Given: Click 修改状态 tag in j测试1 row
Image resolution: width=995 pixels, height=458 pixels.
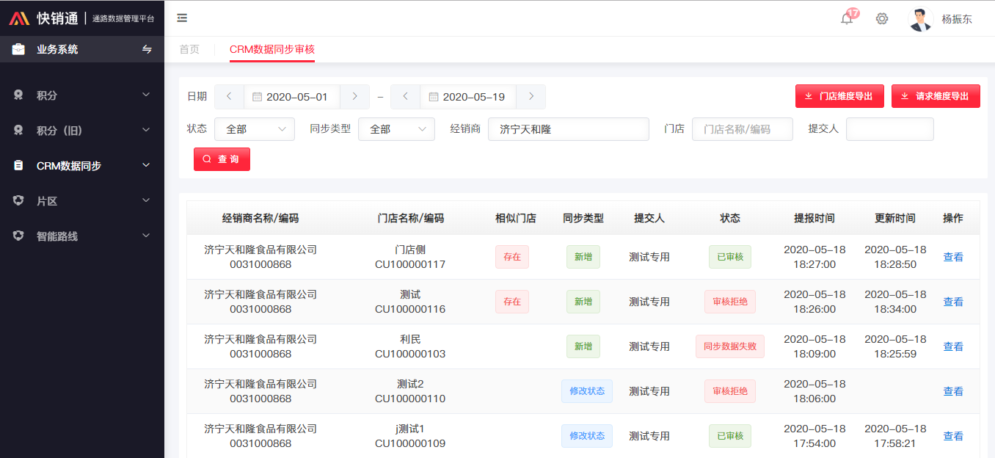Looking at the screenshot, I should [x=587, y=436].
